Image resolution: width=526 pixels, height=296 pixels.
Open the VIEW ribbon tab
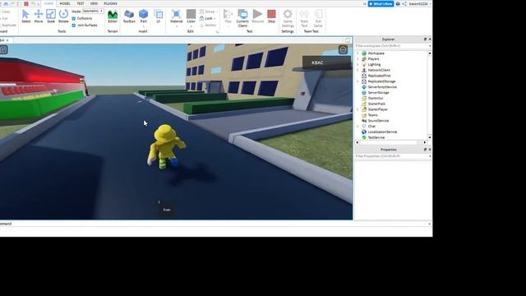tap(94, 3)
